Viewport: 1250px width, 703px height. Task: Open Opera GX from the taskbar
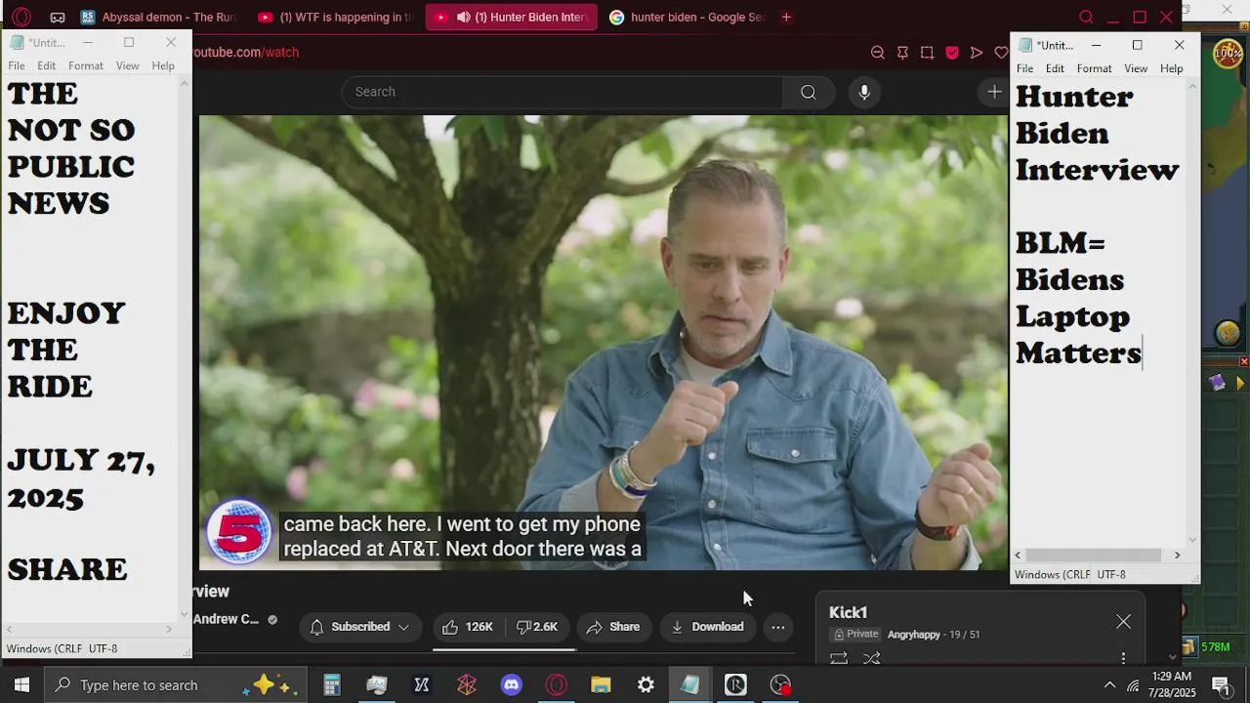click(557, 684)
